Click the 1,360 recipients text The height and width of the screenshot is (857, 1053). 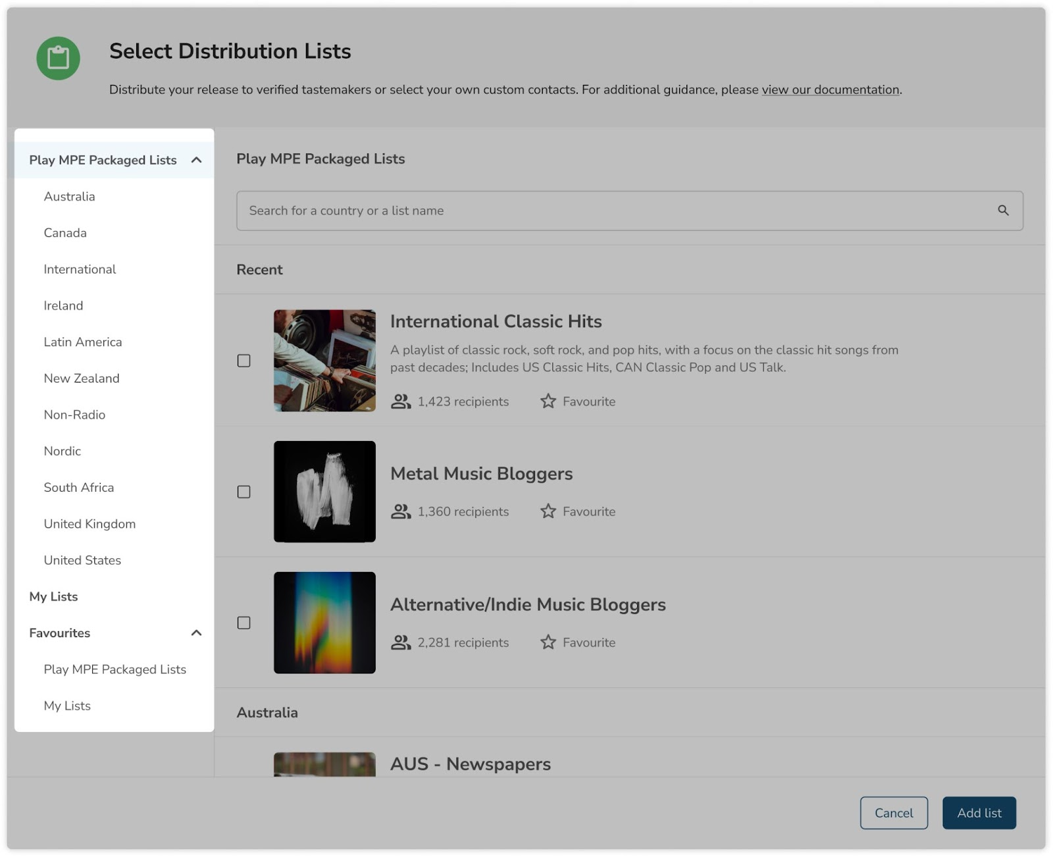click(463, 511)
